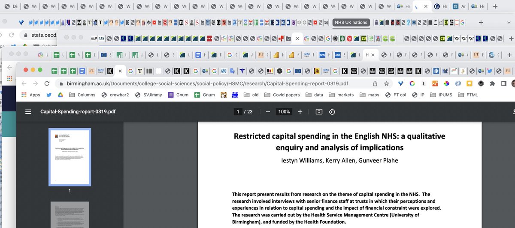Screen dimensions: 515x228
Task: Click the 100% zoom level field
Action: pos(284,112)
